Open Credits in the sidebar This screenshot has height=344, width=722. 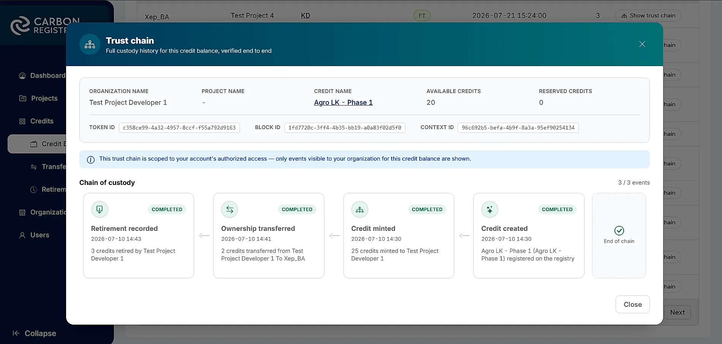(36, 121)
